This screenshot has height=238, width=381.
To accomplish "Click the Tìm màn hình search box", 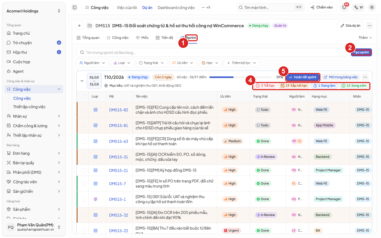I will coord(270,7).
